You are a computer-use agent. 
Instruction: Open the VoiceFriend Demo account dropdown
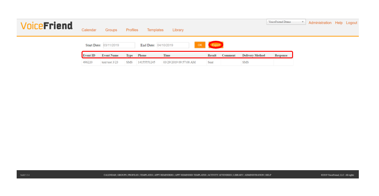(286, 22)
